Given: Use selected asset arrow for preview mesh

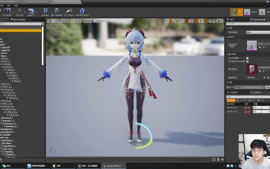Looking at the screenshot, I should pos(260,47).
